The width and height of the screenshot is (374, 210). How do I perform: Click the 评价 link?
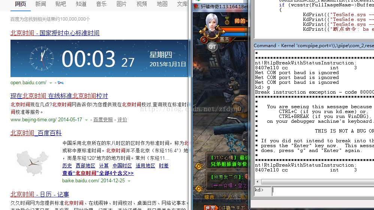[122, 120]
